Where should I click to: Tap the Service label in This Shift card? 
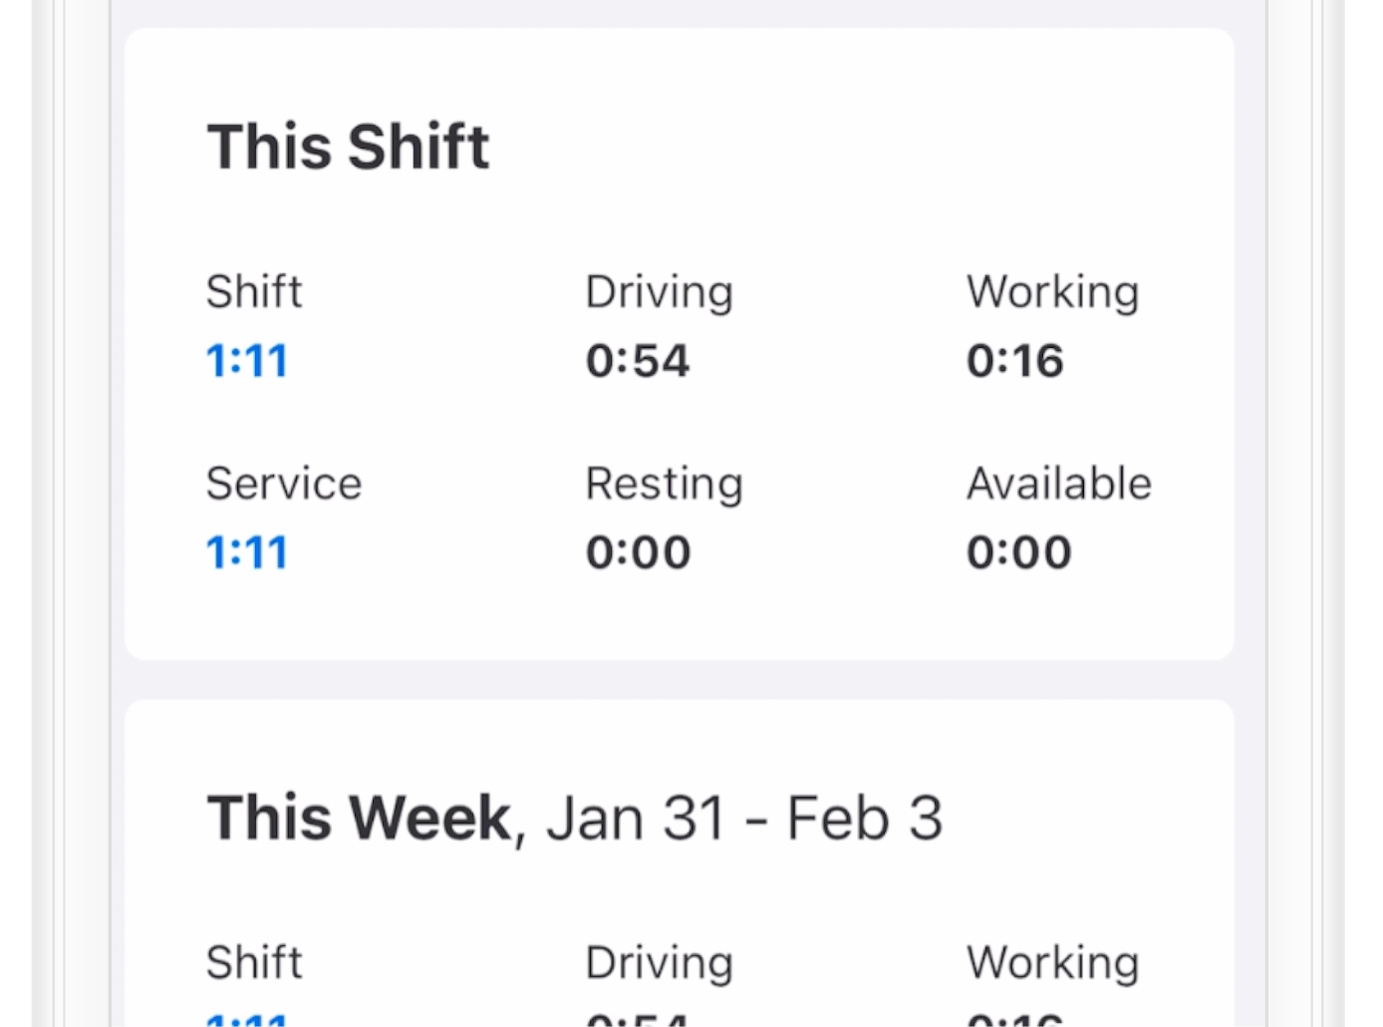coord(284,483)
